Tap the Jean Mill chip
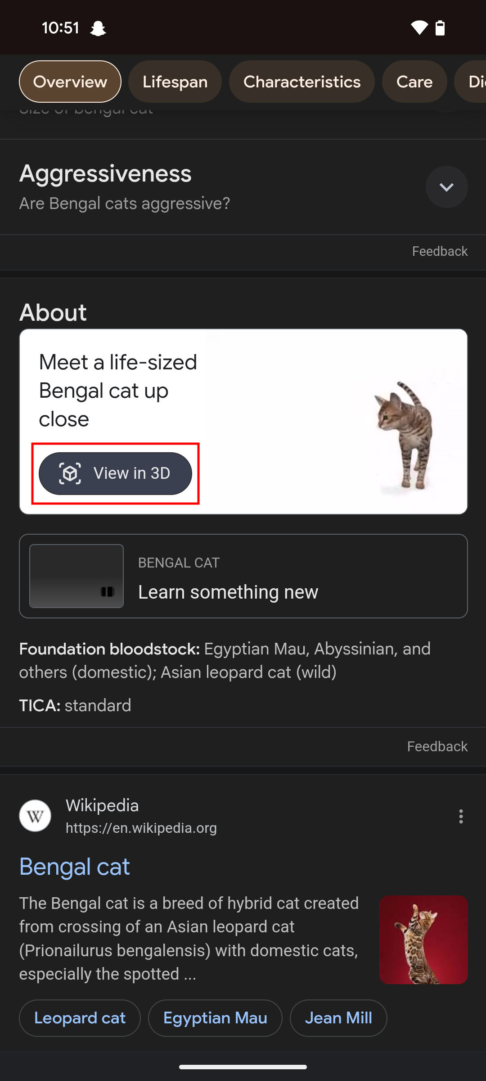 [338, 1018]
